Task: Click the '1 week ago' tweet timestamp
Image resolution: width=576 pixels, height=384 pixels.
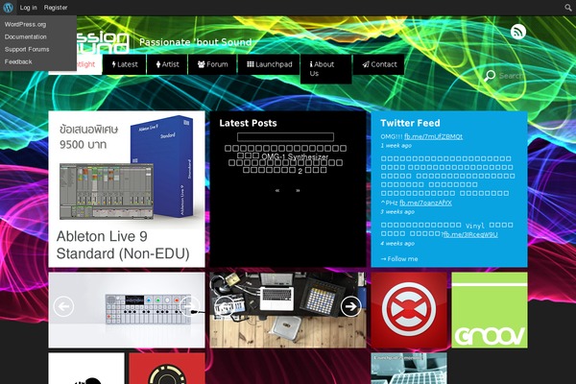Action: pyautogui.click(x=396, y=146)
